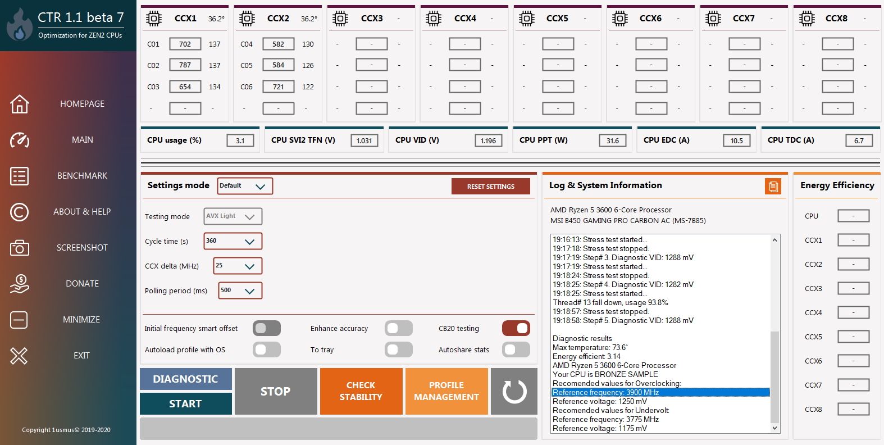The width and height of the screenshot is (884, 445).
Task: Click the CCX2 chip icon
Action: (247, 19)
